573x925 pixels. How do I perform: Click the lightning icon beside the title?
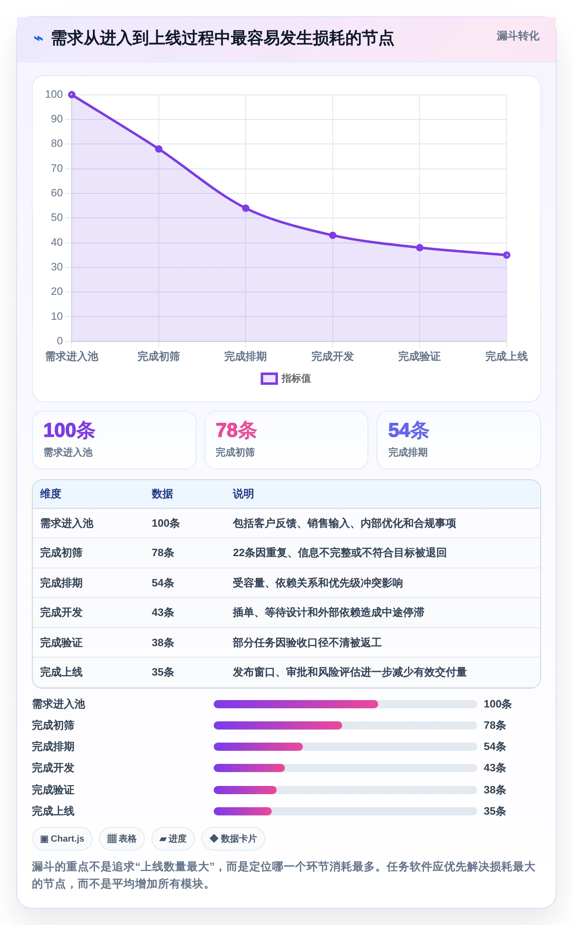(x=38, y=38)
